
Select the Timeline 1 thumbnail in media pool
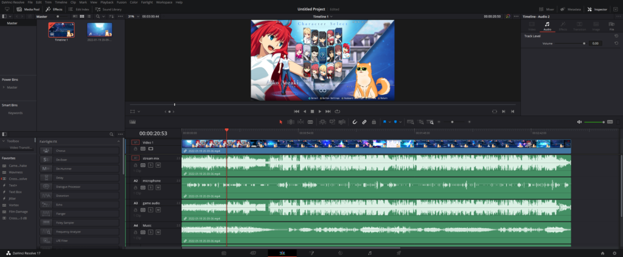point(61,30)
